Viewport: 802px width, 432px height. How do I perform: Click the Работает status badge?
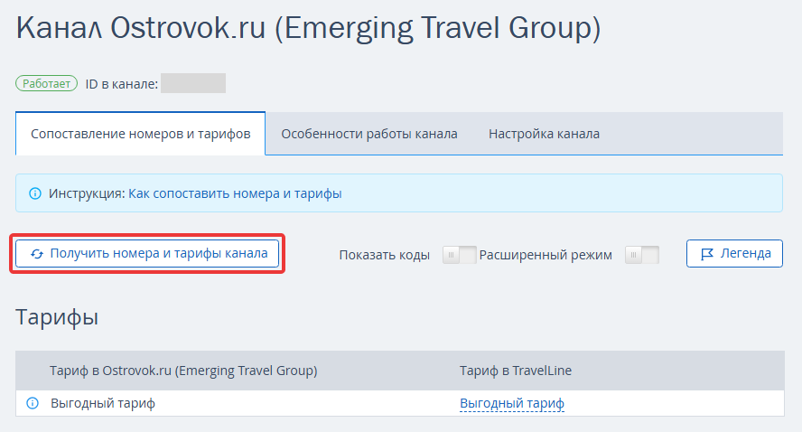click(47, 83)
